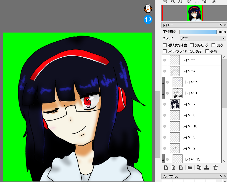Image resolution: width=227 pixels, height=182 pixels.
Task: Toggle visibility of レイヤー2
Action: pos(165,148)
